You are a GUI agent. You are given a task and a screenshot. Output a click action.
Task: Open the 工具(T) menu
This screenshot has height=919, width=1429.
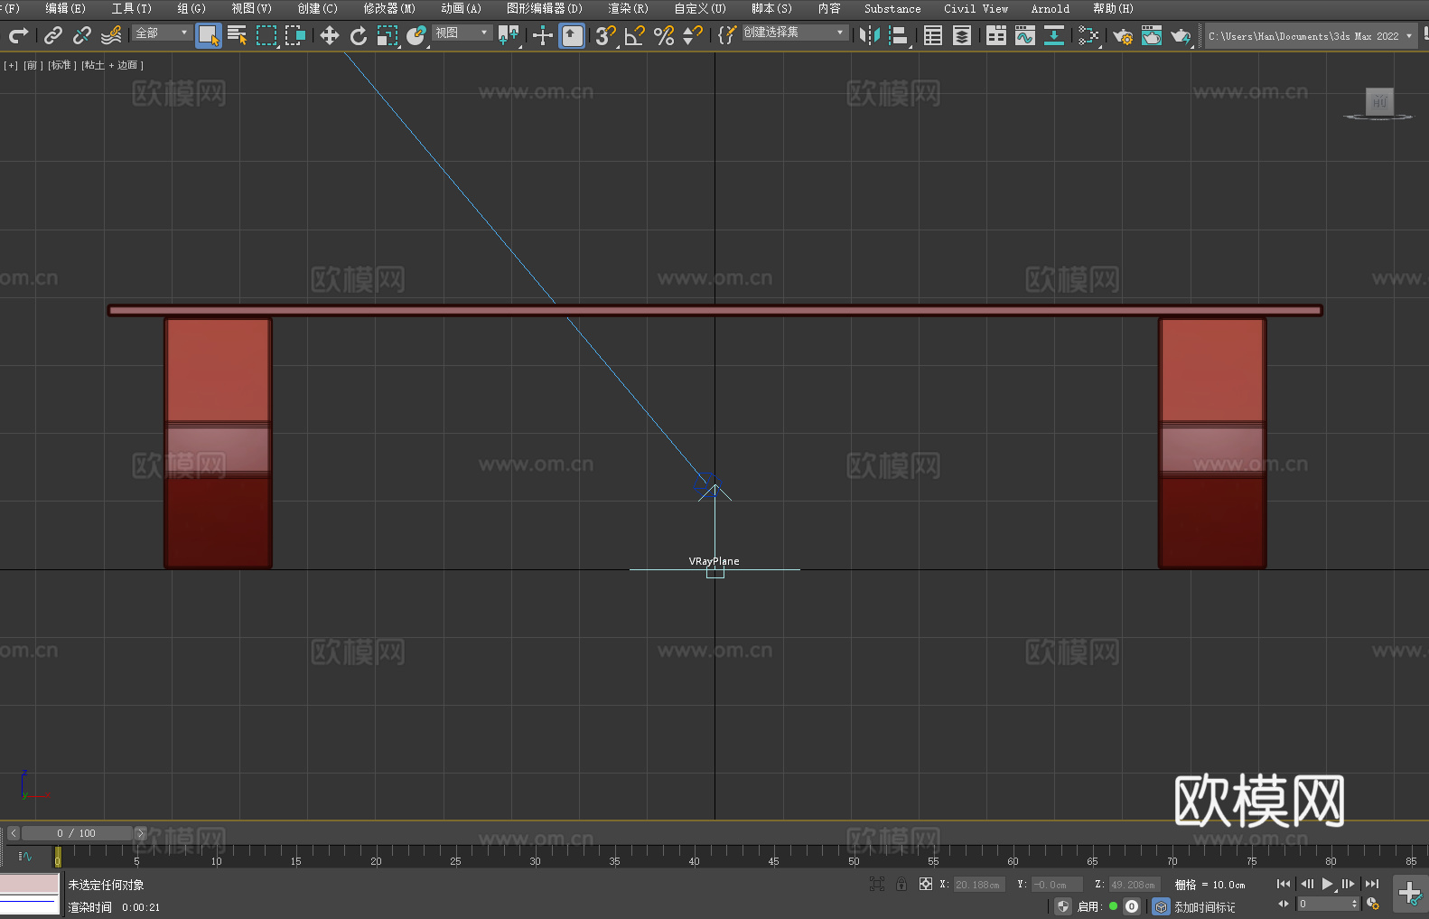132,8
